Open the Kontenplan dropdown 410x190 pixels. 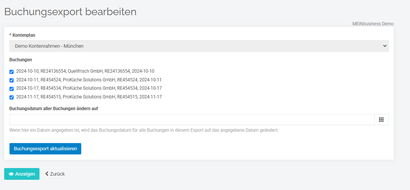pyautogui.click(x=199, y=46)
